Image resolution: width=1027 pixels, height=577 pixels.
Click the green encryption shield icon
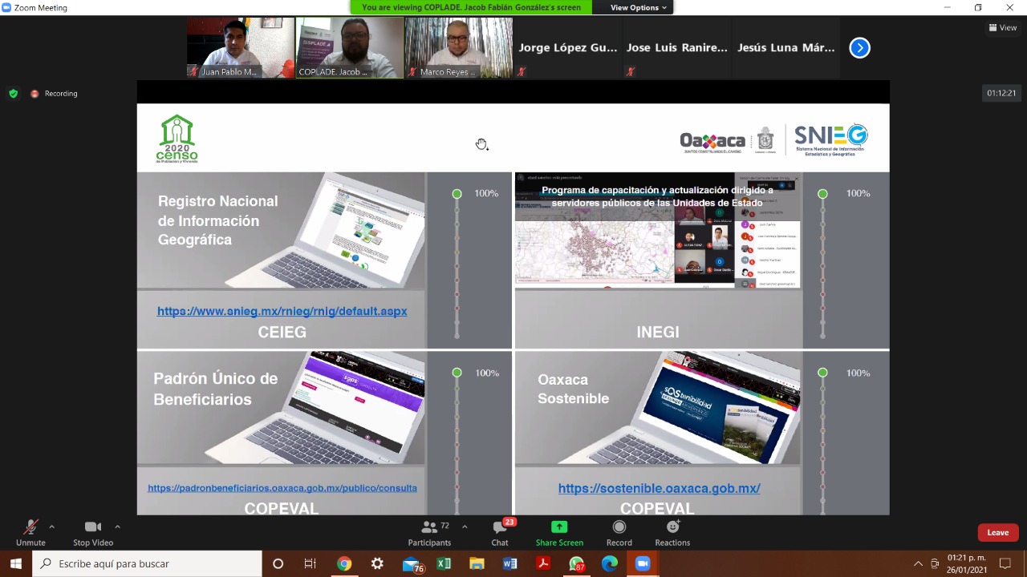(13, 94)
